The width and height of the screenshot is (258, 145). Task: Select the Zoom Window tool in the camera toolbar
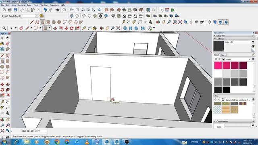pos(175,22)
